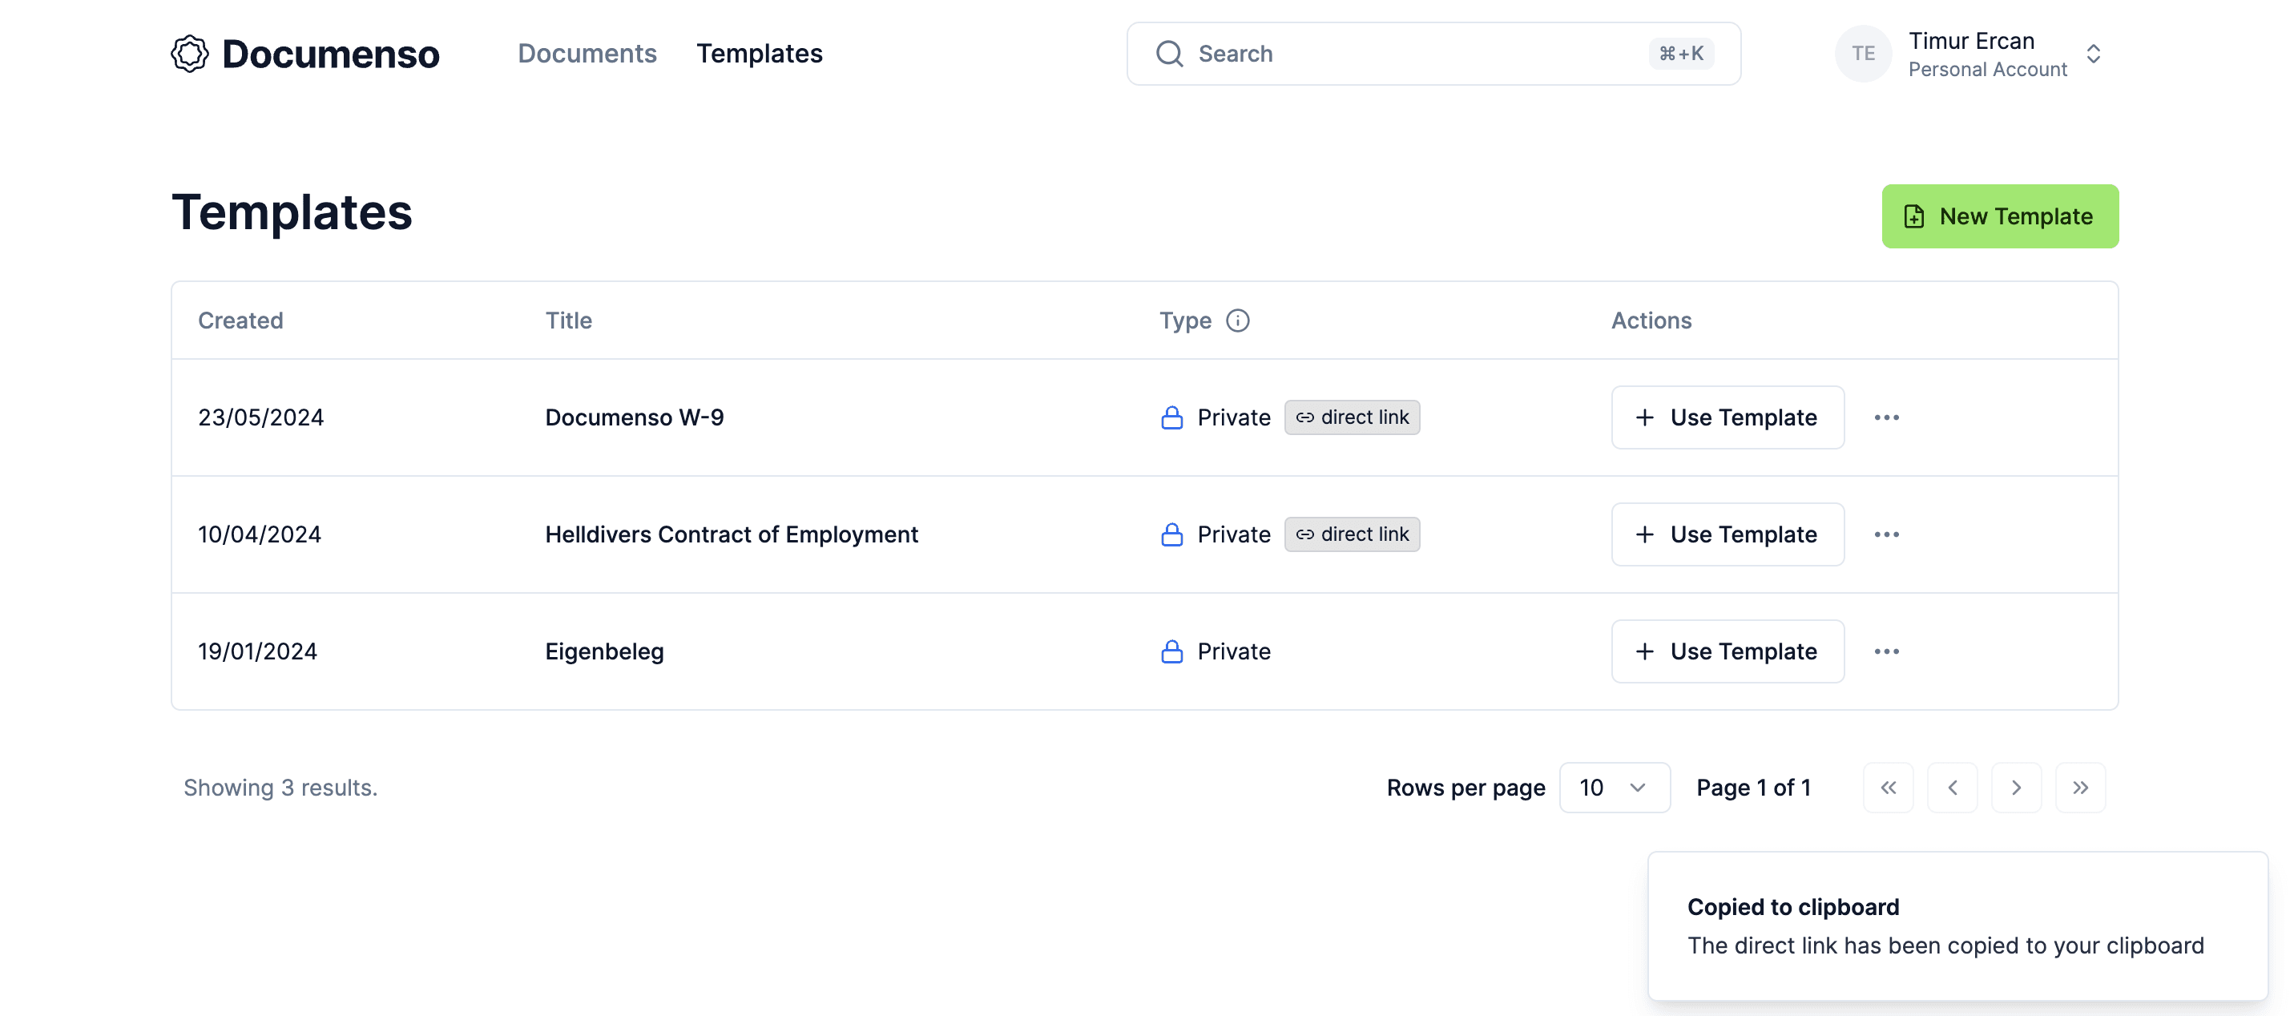Click the lock icon on Documenso W-9
2290x1016 pixels.
[x=1171, y=416]
